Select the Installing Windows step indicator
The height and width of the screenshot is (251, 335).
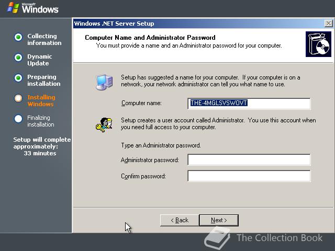pos(18,98)
